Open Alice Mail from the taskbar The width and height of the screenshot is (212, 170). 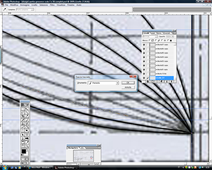coord(40,168)
